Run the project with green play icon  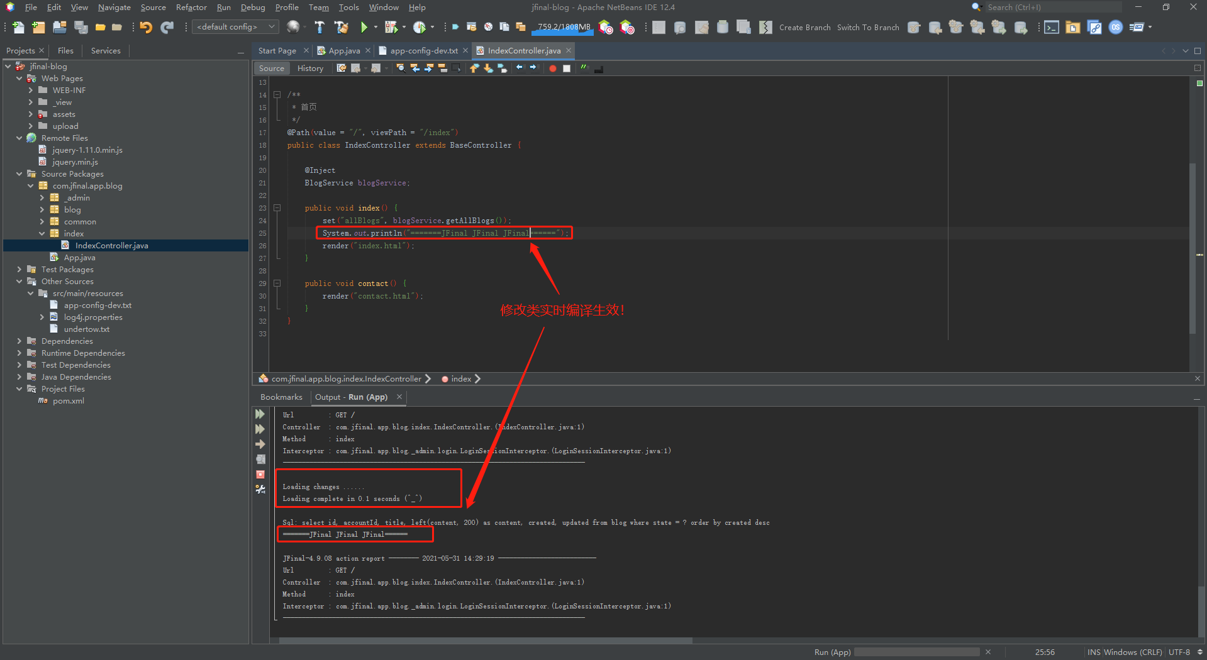click(364, 27)
